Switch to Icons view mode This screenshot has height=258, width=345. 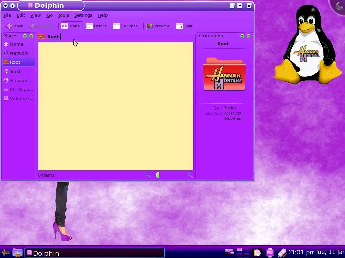click(x=71, y=26)
